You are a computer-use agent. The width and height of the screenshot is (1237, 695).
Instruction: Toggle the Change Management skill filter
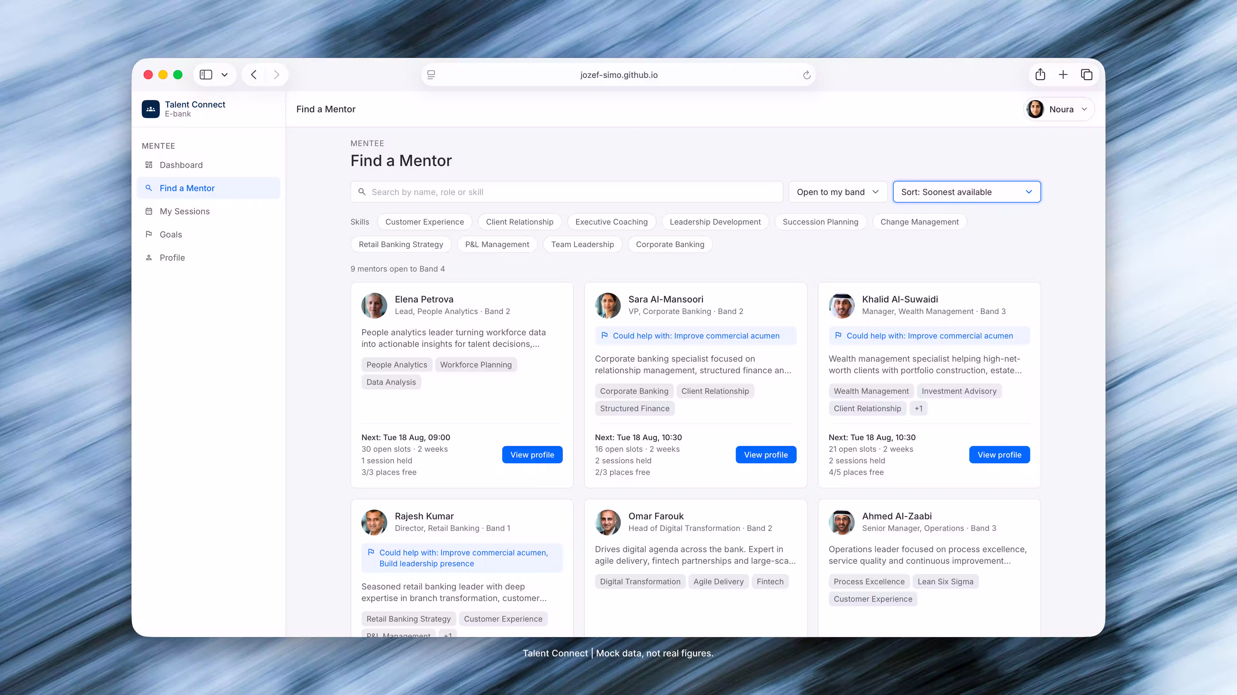click(x=919, y=222)
